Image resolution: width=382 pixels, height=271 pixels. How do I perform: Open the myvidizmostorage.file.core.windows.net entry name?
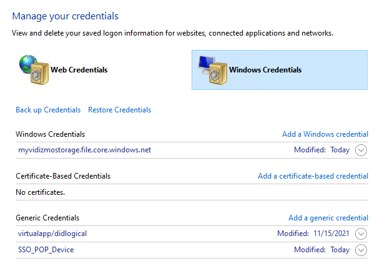pos(84,150)
